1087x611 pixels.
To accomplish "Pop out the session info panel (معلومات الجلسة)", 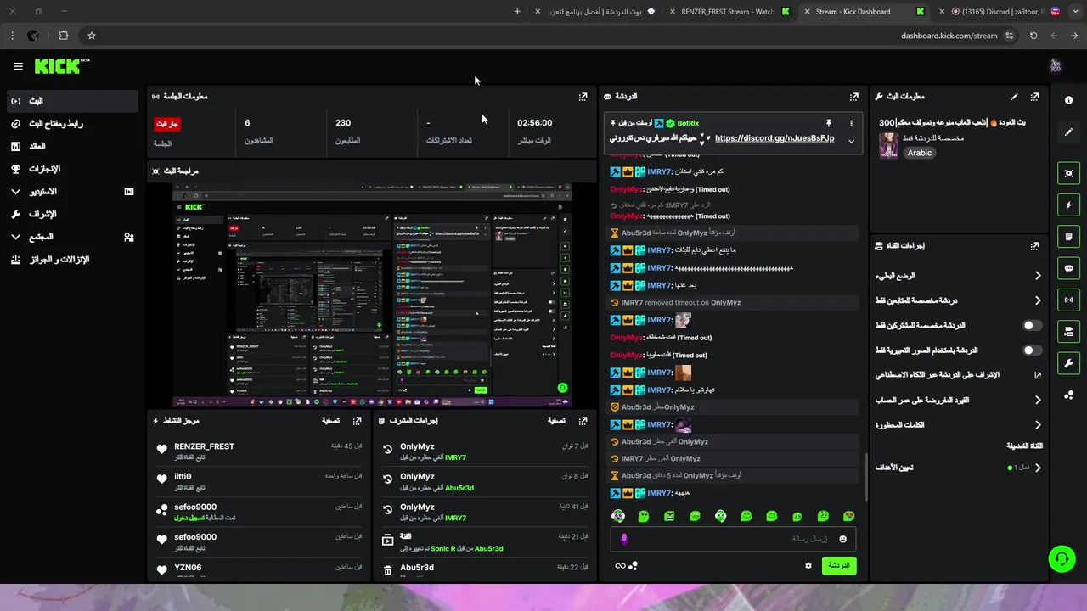I will coord(583,97).
